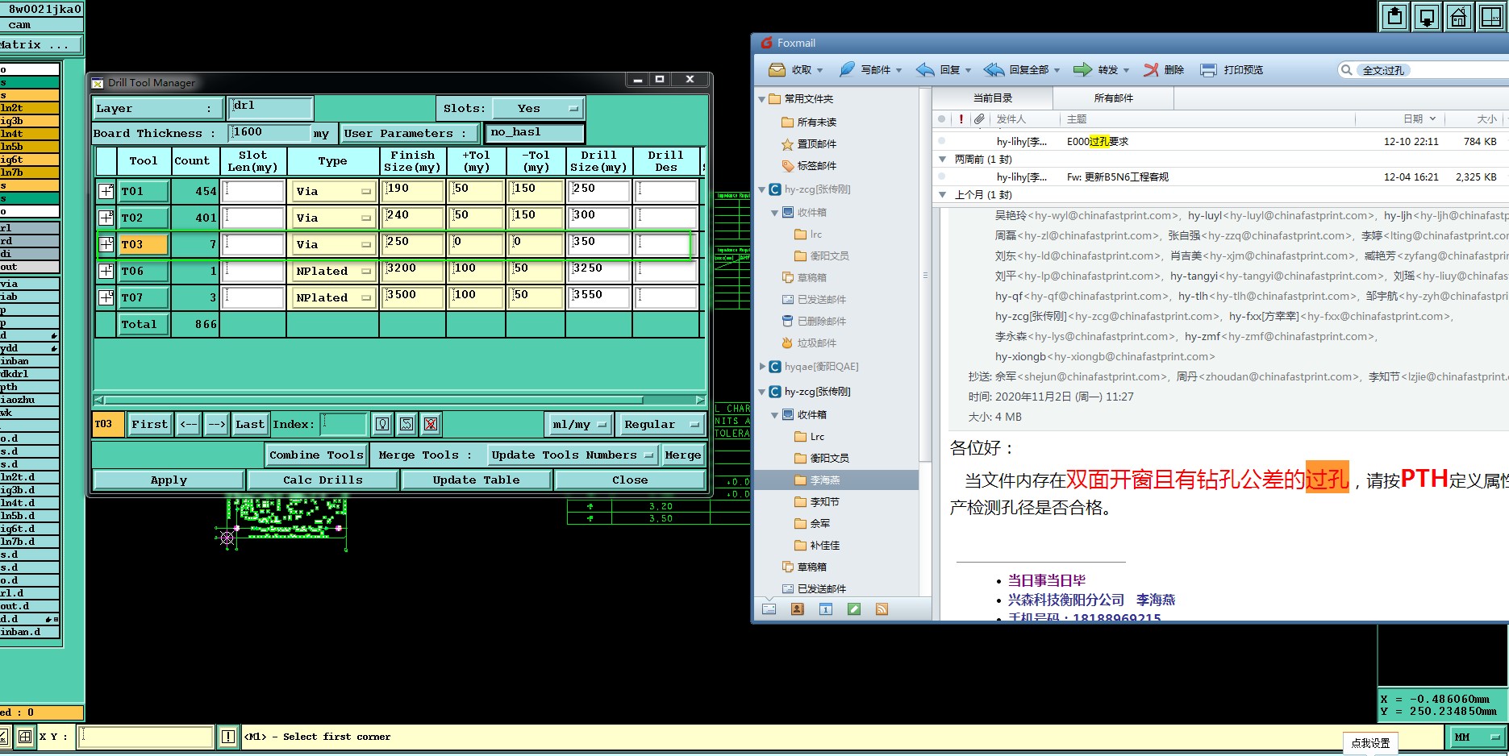Click Foxmail 回复 reply icon

[925, 70]
